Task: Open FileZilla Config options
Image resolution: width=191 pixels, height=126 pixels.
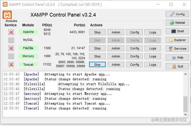Action: tap(134, 48)
